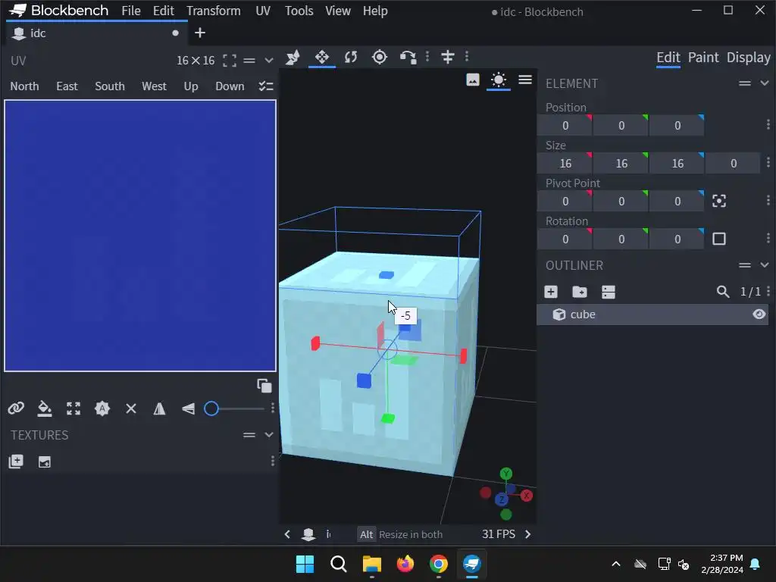Screen dimensions: 776x582
Task: Toggle visibility of the cube element
Action: [x=759, y=314]
